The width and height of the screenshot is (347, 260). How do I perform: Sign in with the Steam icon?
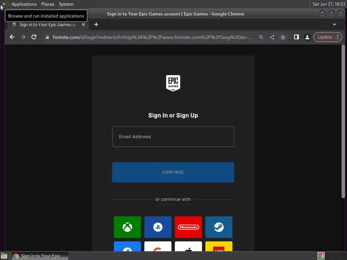(219, 227)
